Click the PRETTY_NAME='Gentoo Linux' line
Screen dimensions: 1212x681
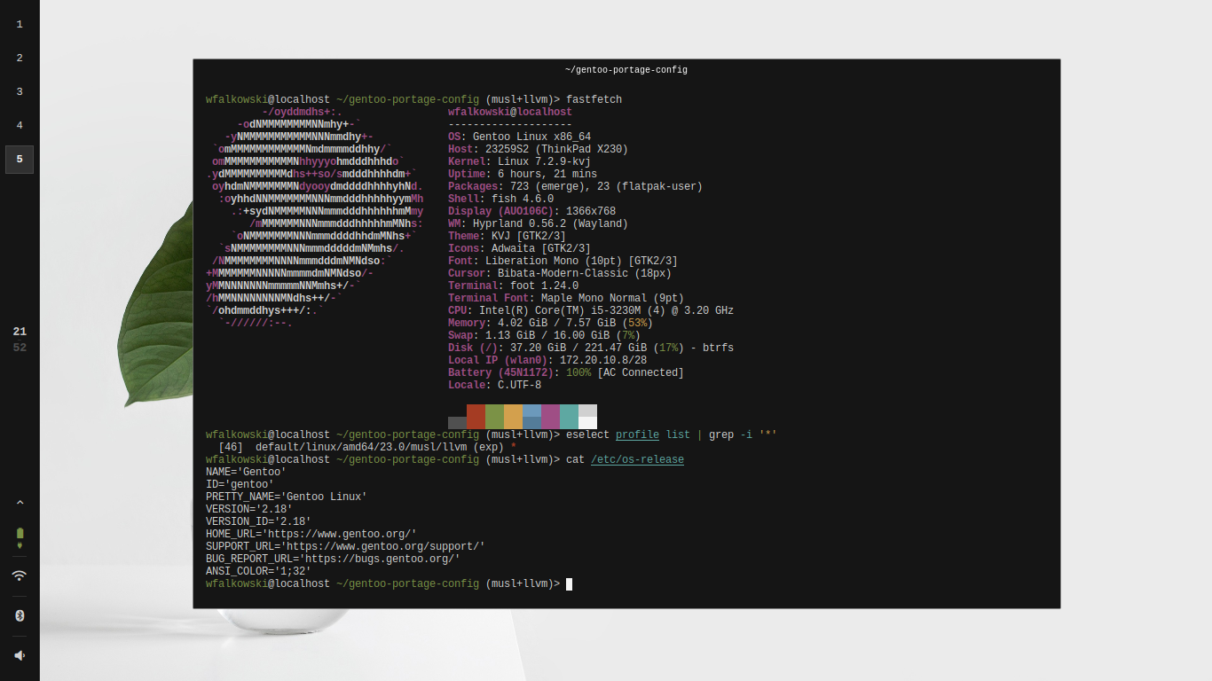[287, 497]
